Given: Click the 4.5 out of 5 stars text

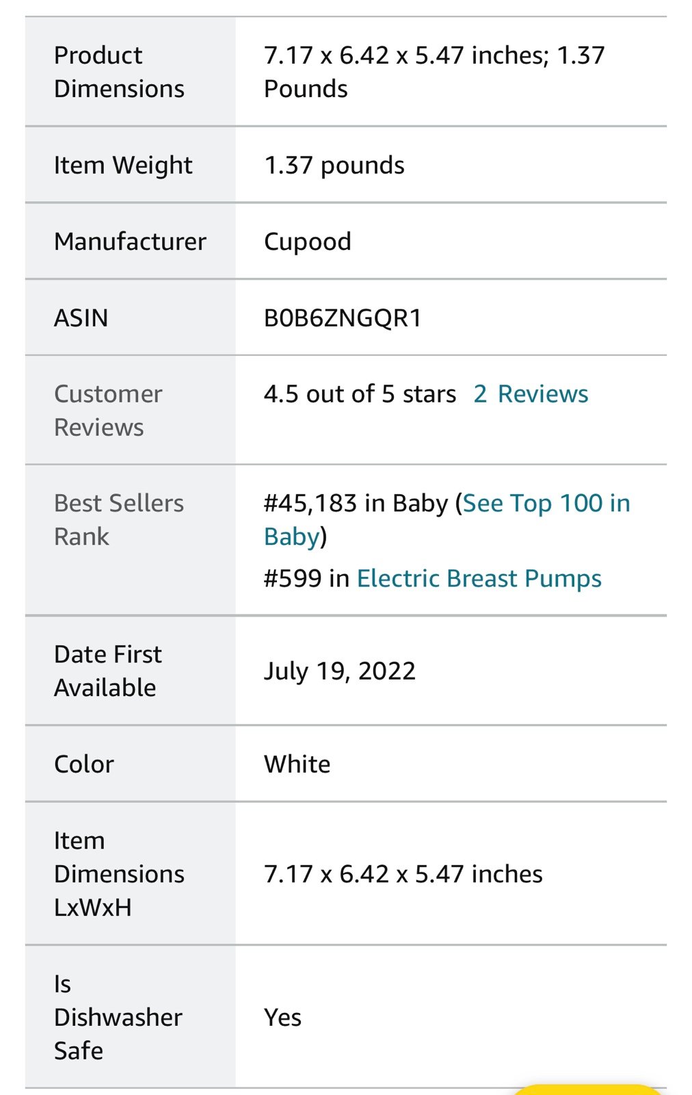Looking at the screenshot, I should [x=360, y=394].
